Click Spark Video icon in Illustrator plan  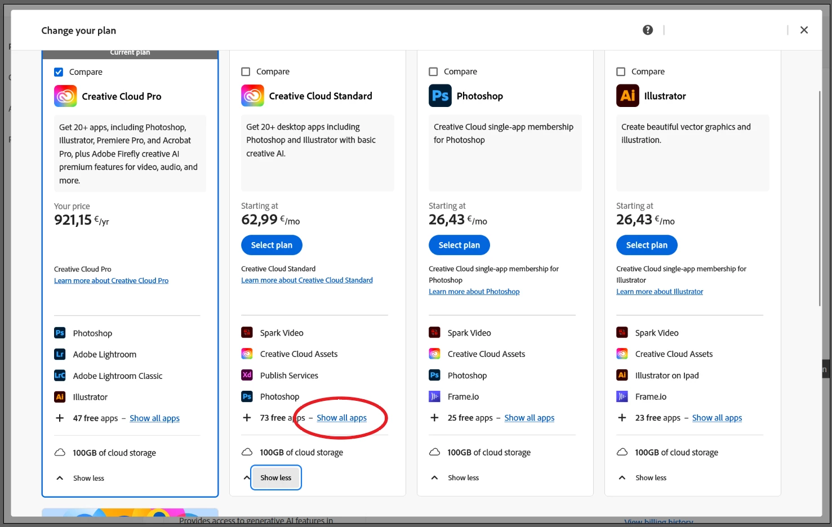(x=622, y=332)
